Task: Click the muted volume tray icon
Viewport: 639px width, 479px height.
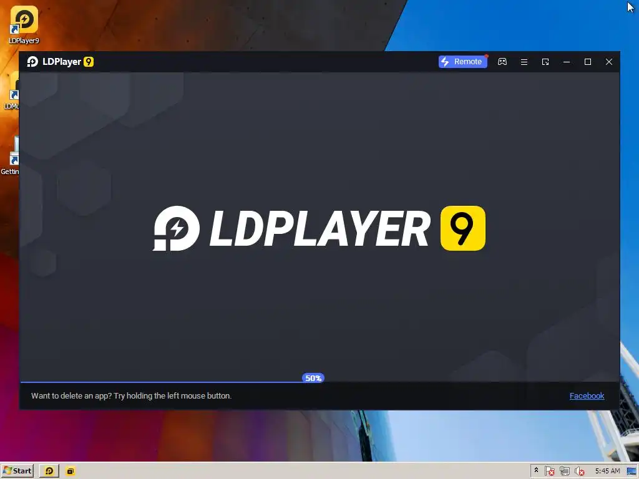Action: pos(580,472)
